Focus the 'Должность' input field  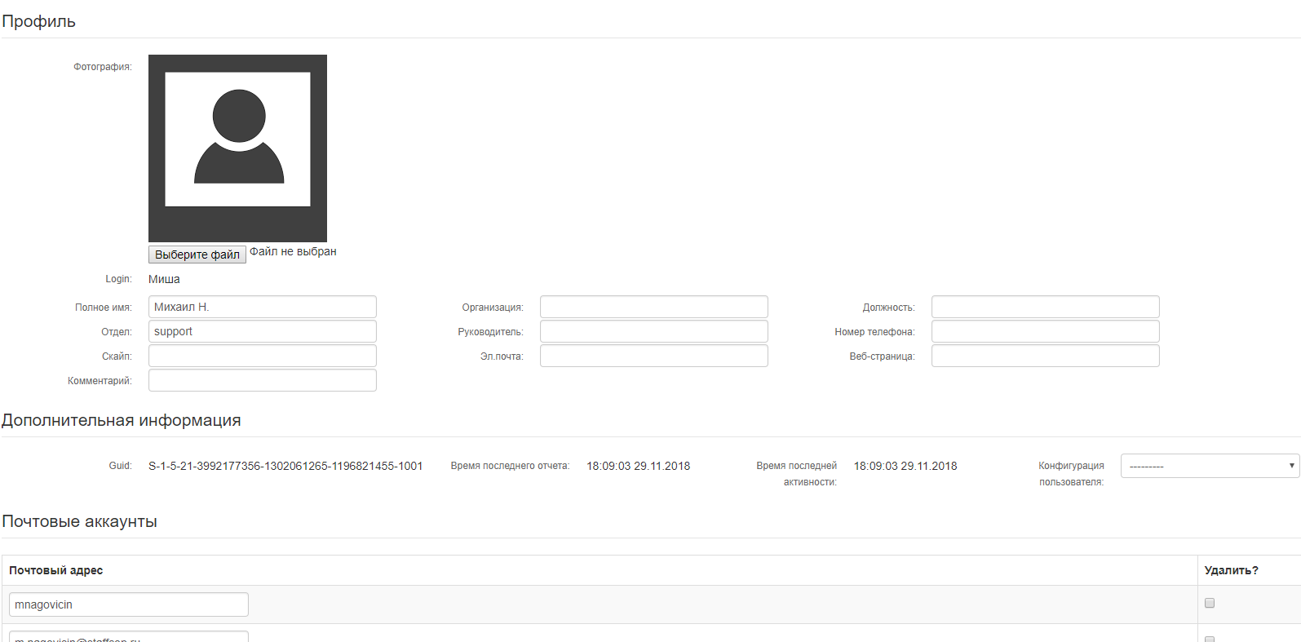pyautogui.click(x=1046, y=307)
